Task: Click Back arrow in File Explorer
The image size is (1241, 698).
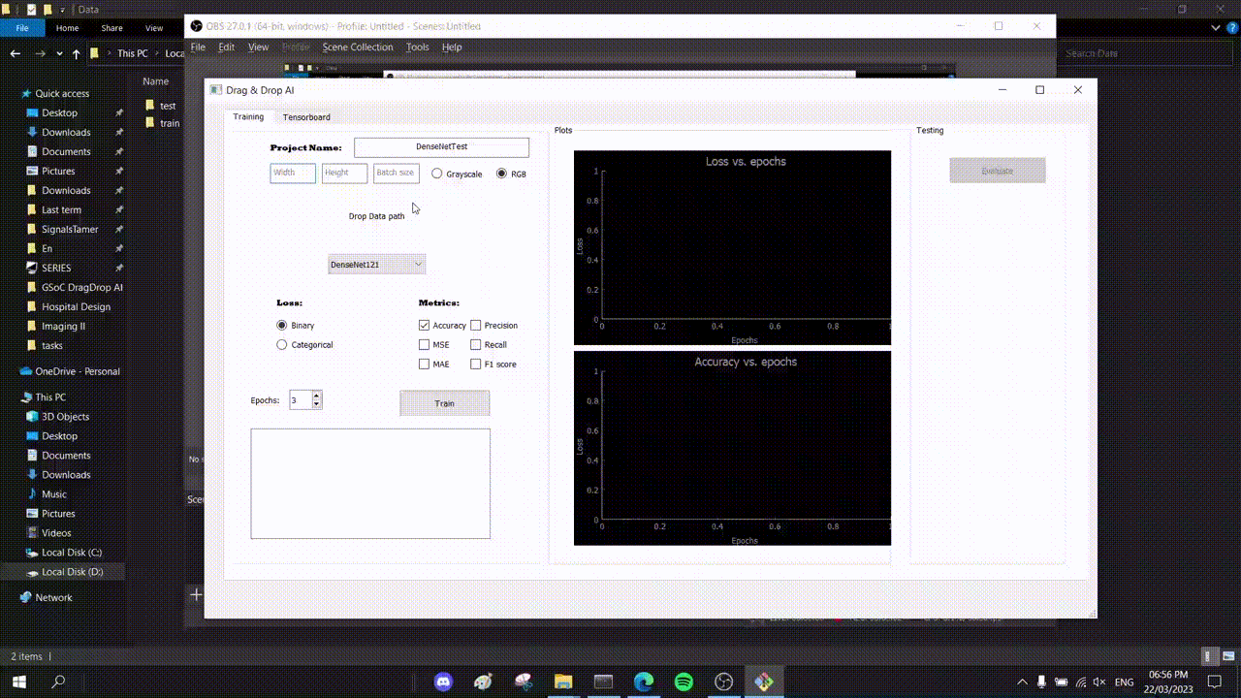Action: tap(15, 53)
